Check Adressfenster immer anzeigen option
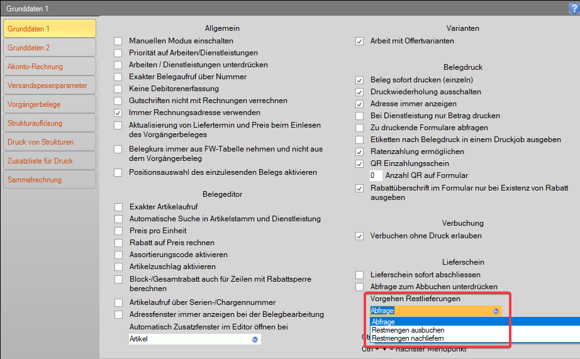The height and width of the screenshot is (359, 580). (118, 314)
